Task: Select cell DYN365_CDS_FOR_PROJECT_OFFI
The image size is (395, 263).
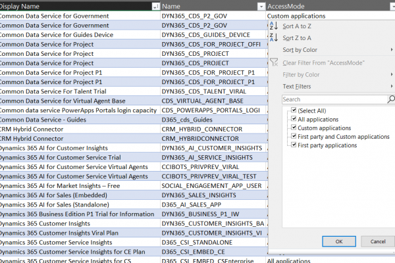Action: coord(213,44)
